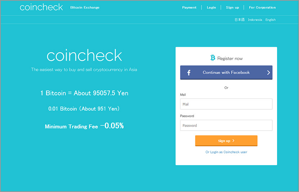Image resolution: width=299 pixels, height=192 pixels.
Task: Switch language to Indonesia
Action: point(255,20)
